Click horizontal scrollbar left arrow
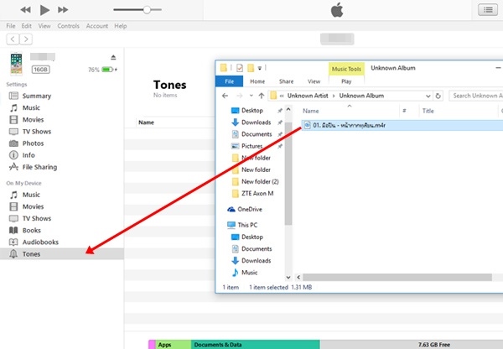The width and height of the screenshot is (503, 349). pos(298,278)
